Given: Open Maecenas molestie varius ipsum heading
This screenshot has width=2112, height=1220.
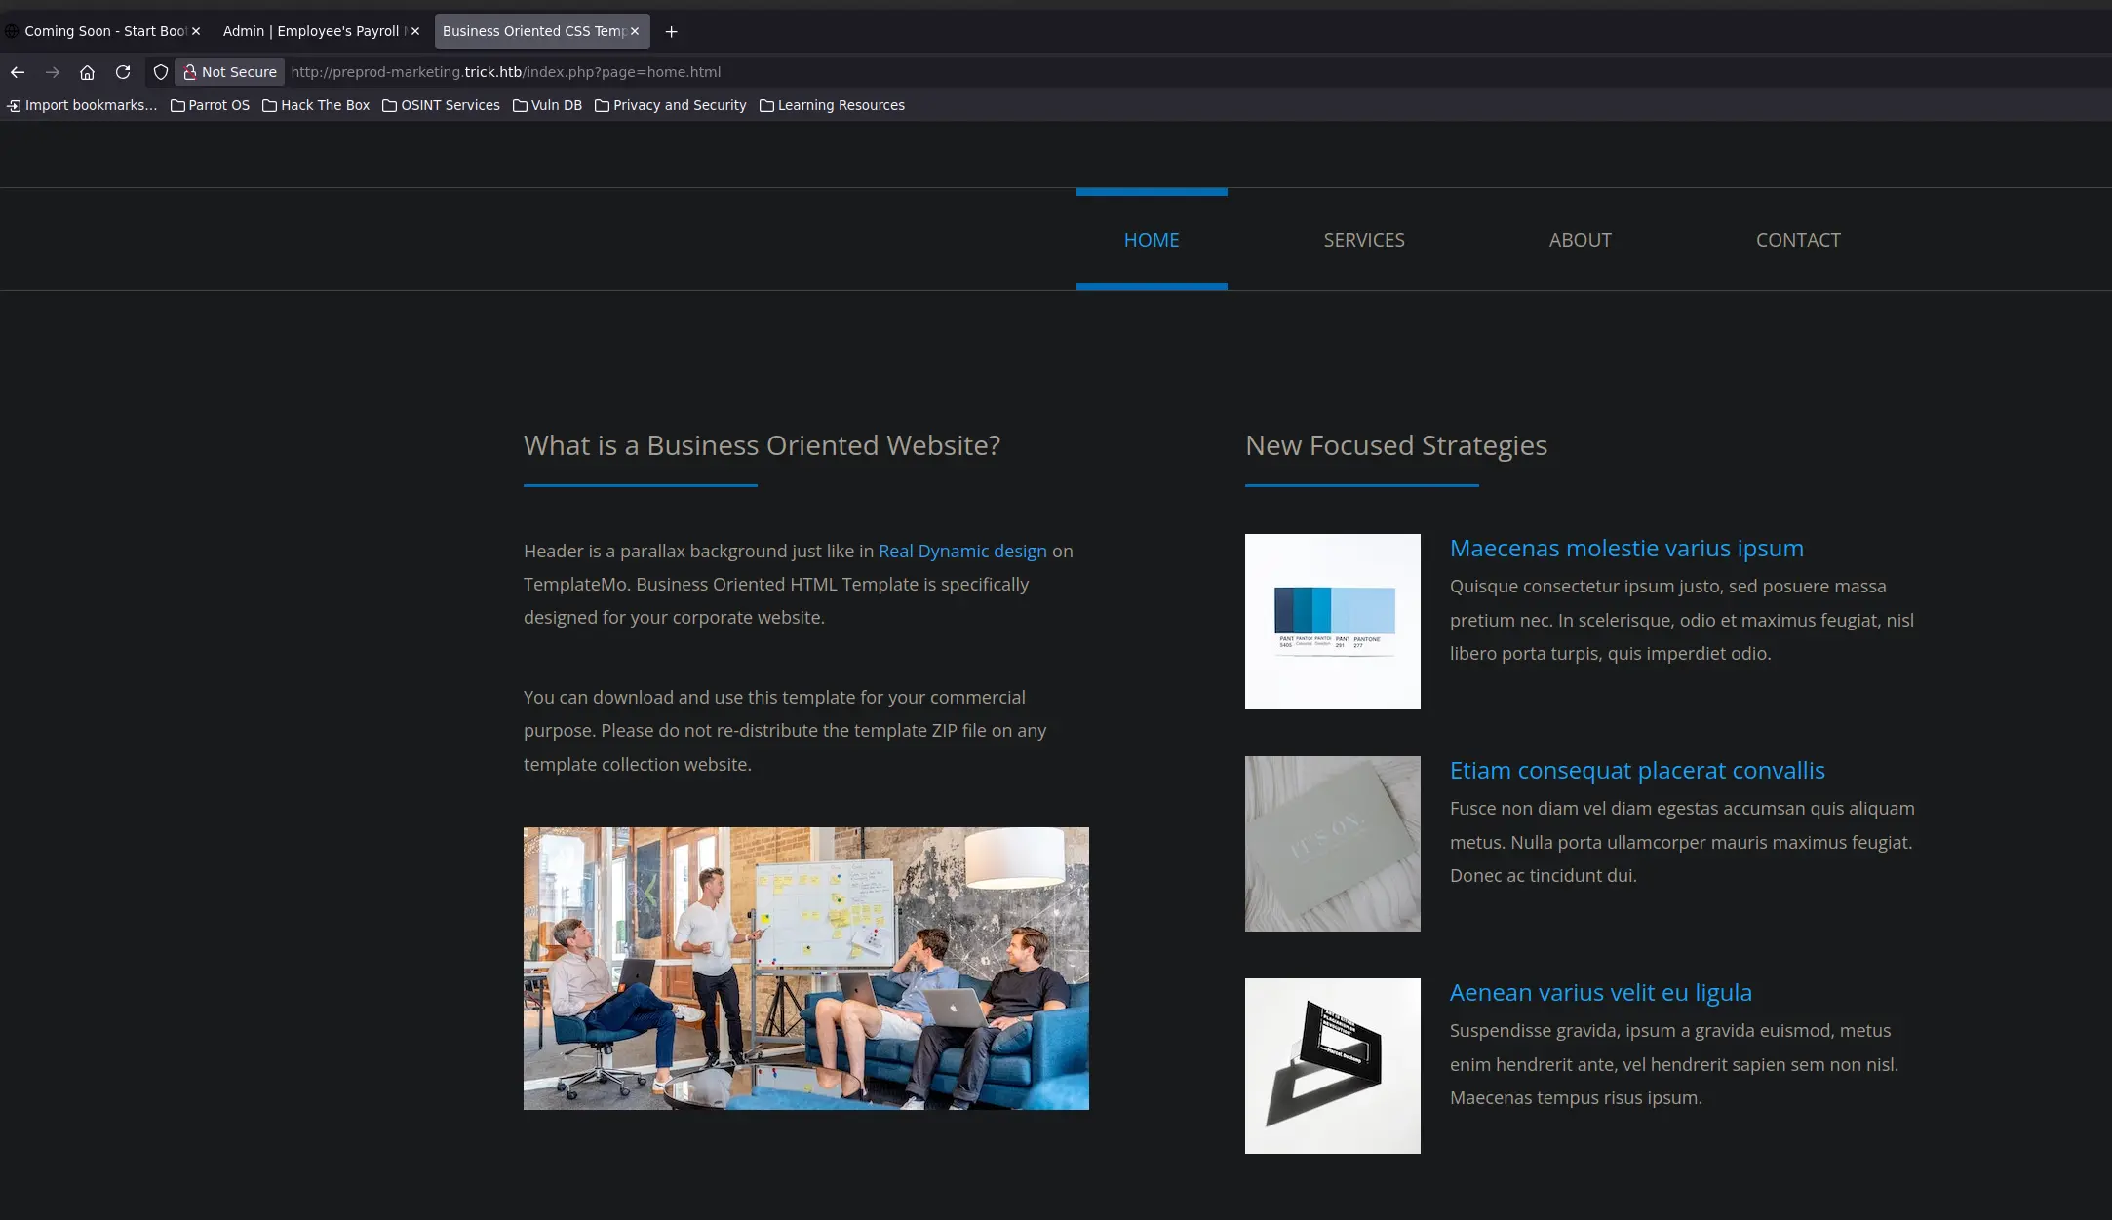Looking at the screenshot, I should tap(1625, 549).
